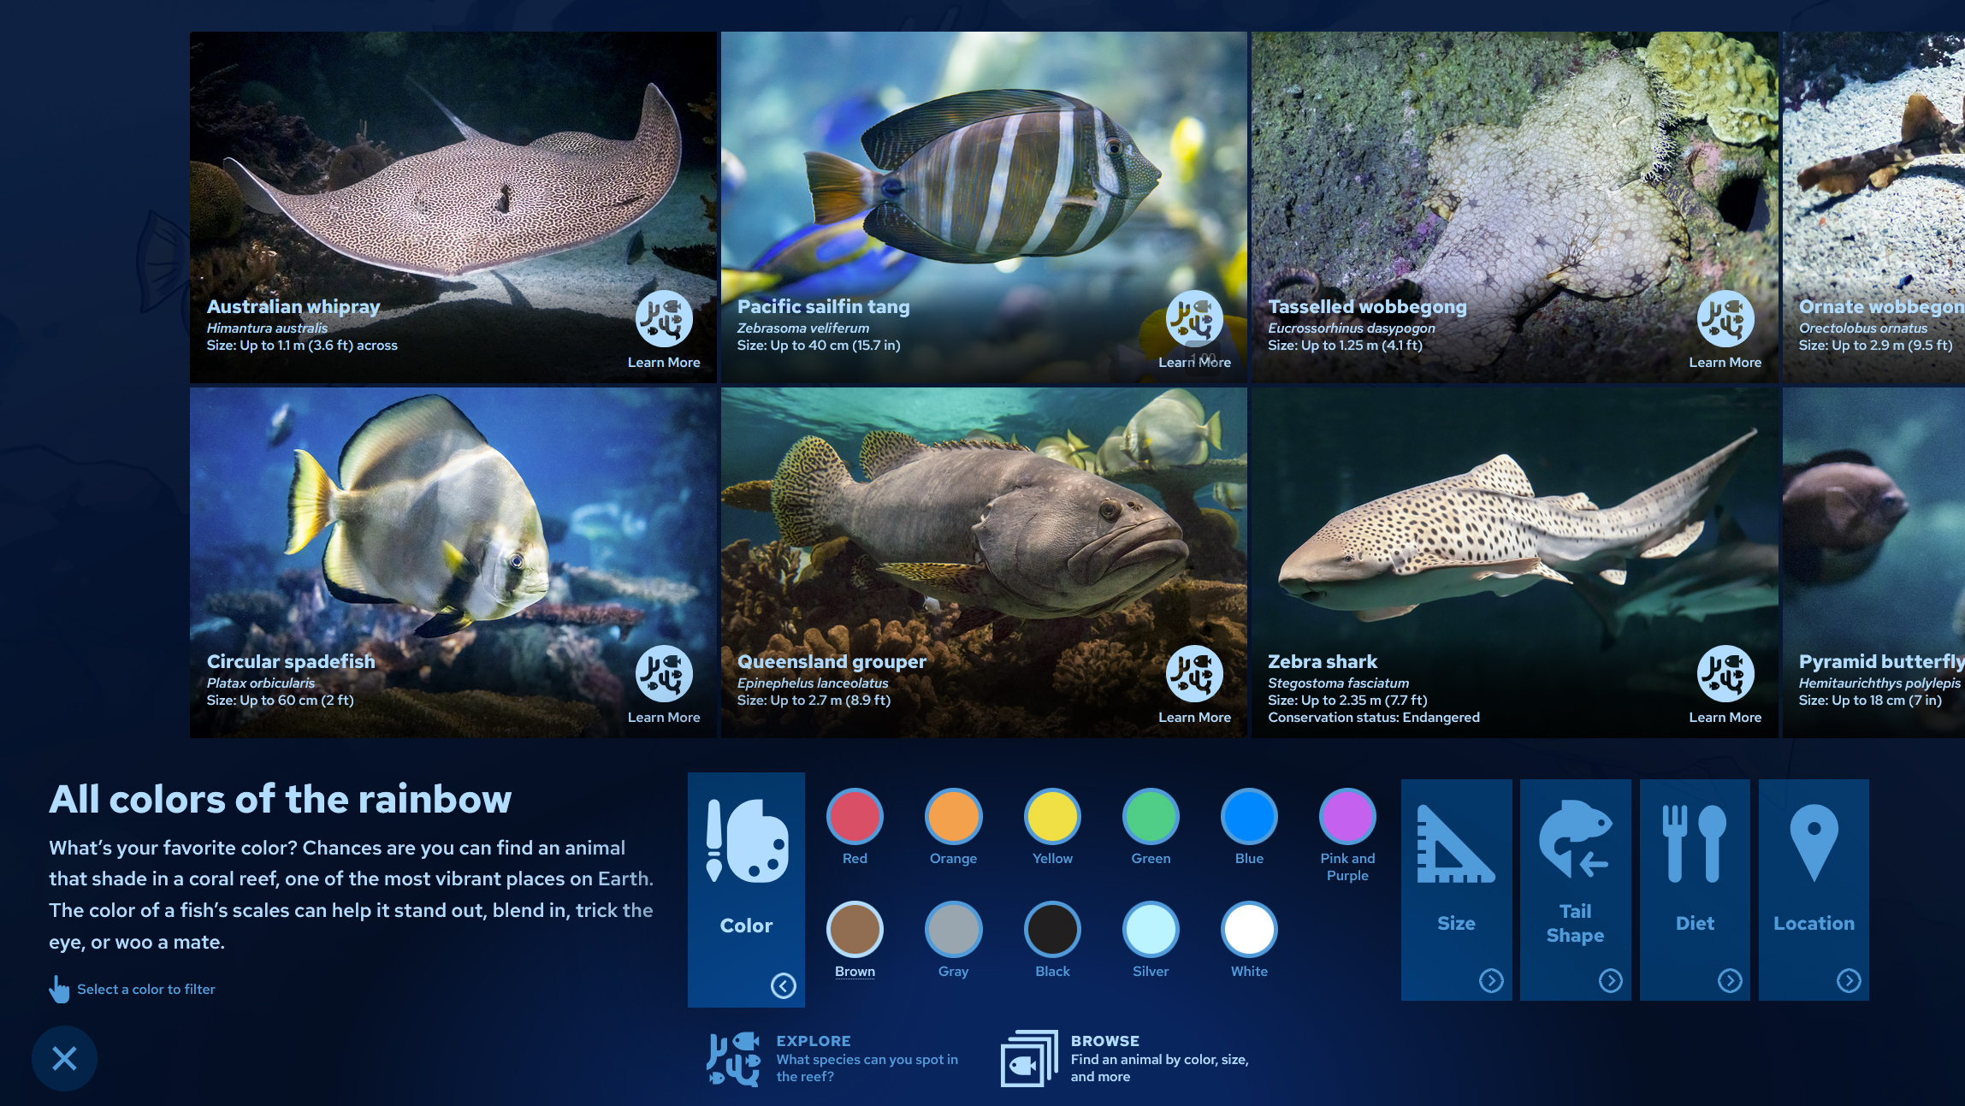This screenshot has width=1965, height=1106.
Task: Select the Brown color filter
Action: (855, 929)
